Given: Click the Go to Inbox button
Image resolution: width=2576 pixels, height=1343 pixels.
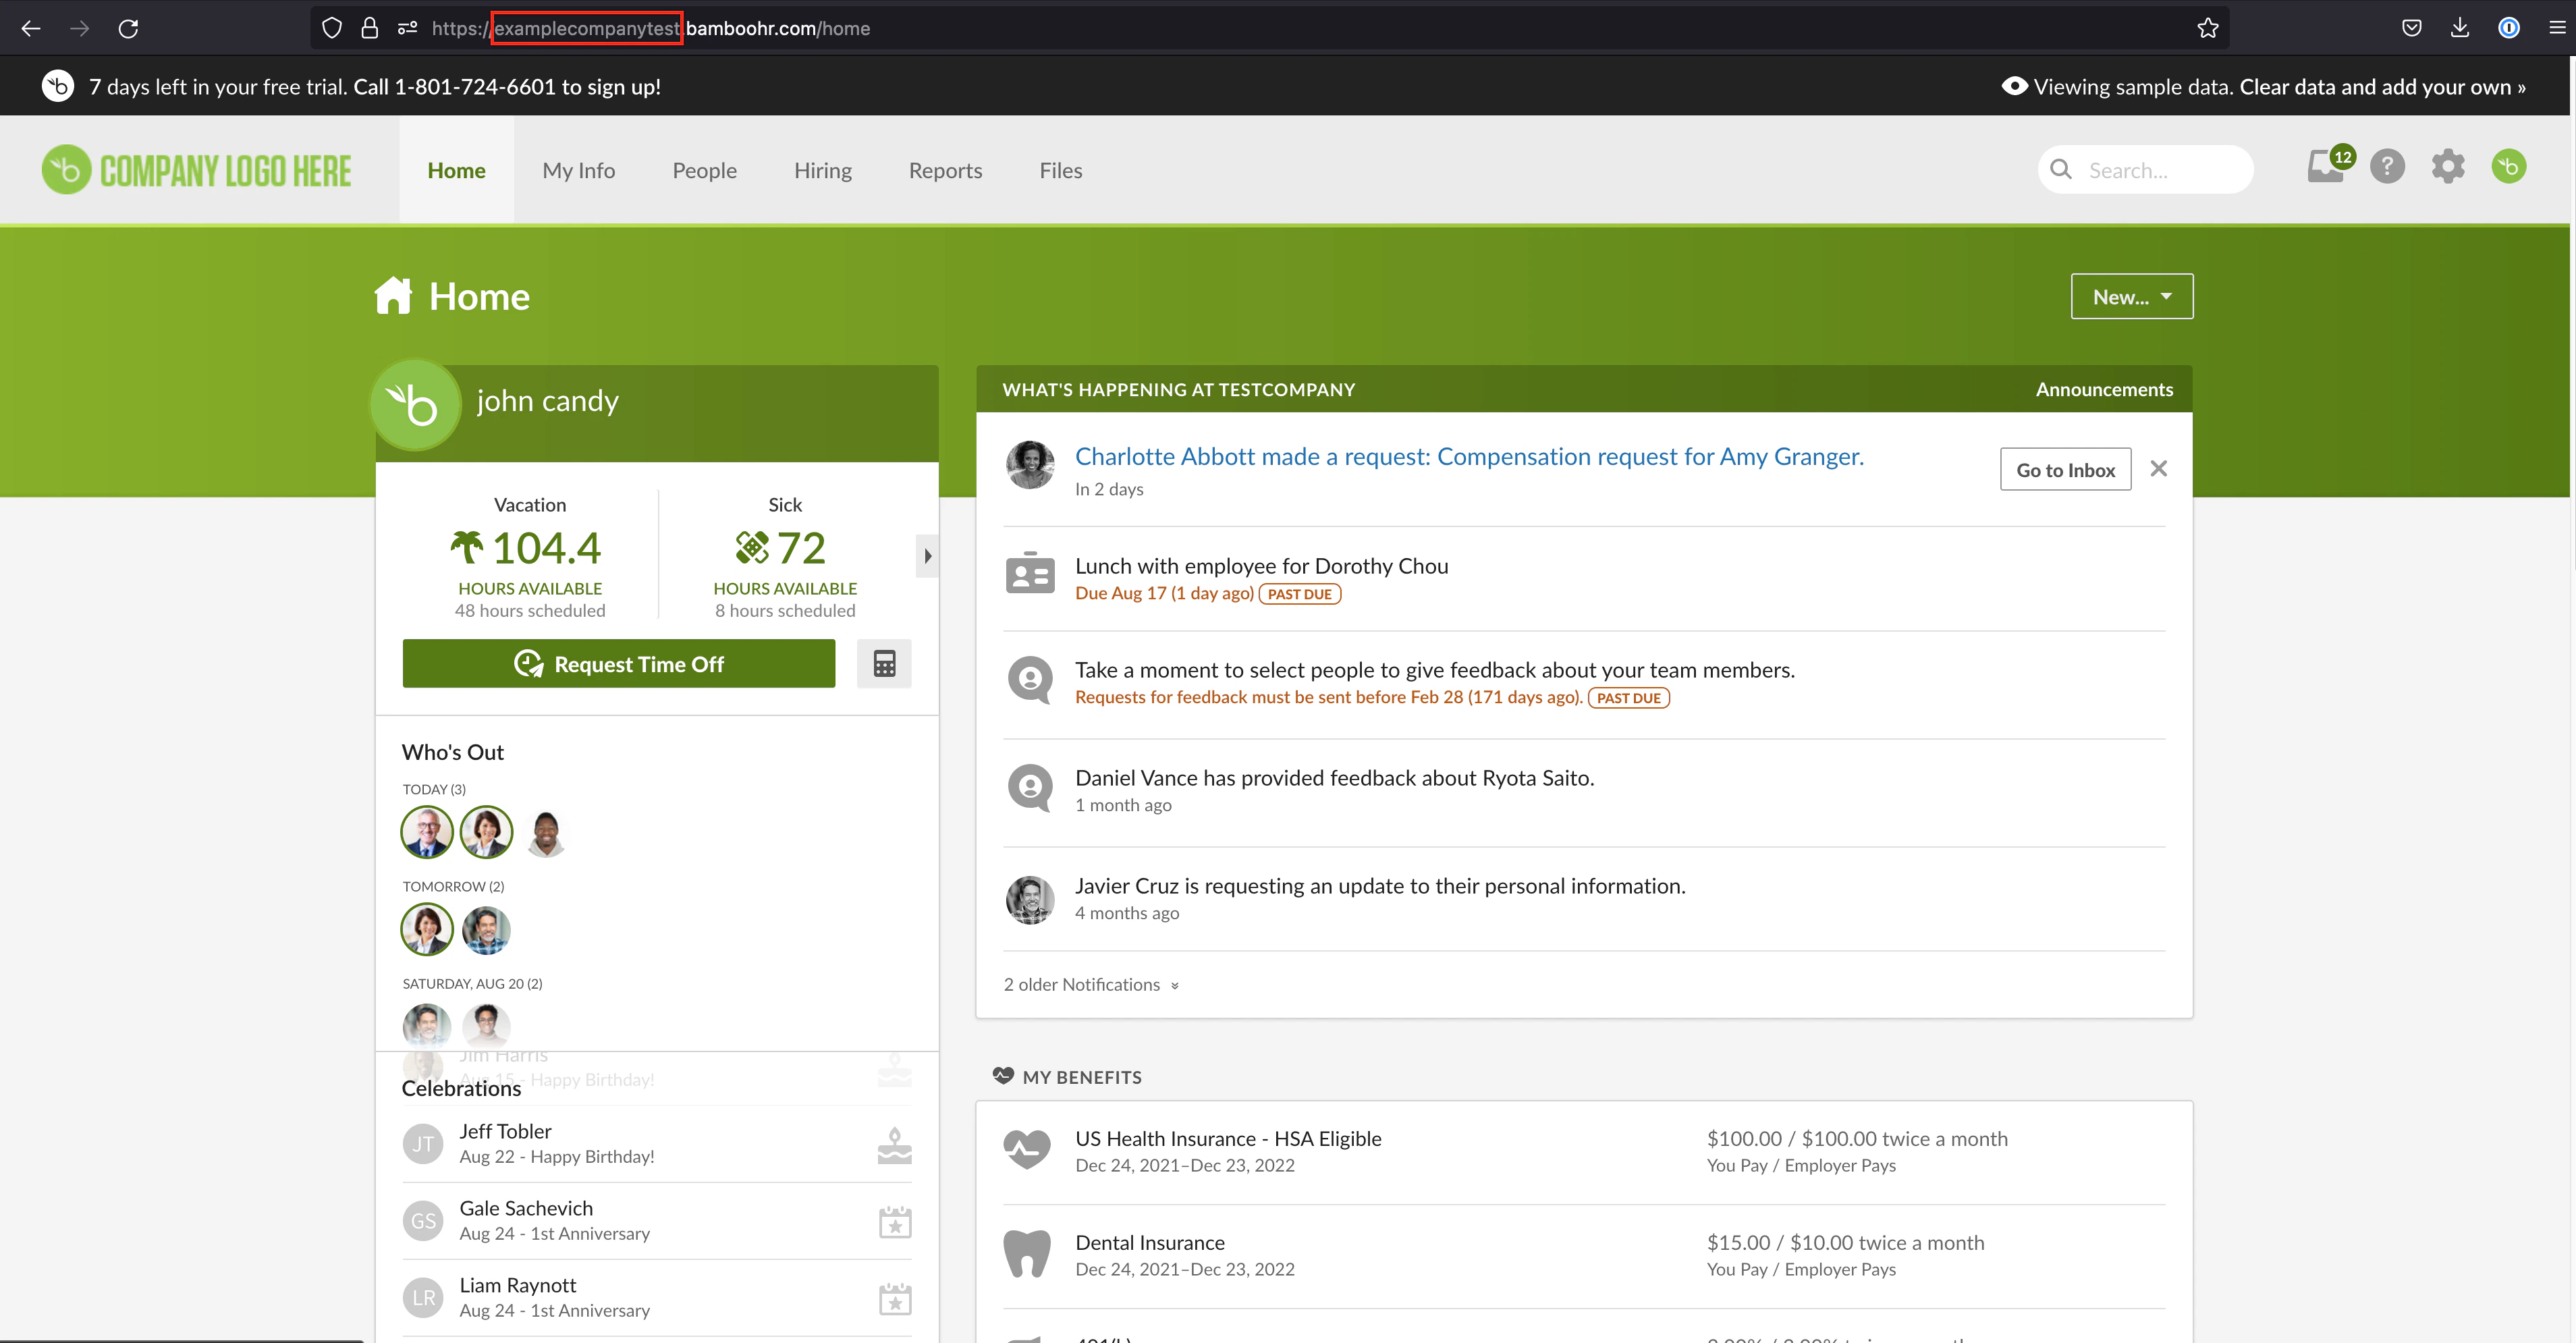Looking at the screenshot, I should (x=2064, y=469).
